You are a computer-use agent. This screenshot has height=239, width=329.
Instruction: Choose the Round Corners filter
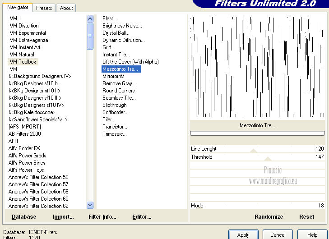pyautogui.click(x=119, y=91)
